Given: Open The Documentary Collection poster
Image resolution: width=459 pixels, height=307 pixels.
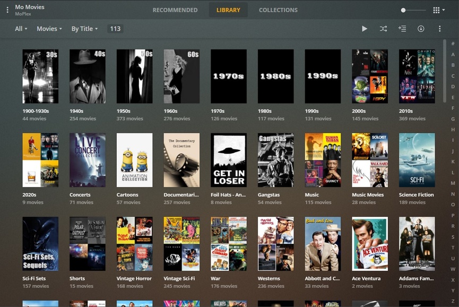Looking at the screenshot, I should point(181,160).
